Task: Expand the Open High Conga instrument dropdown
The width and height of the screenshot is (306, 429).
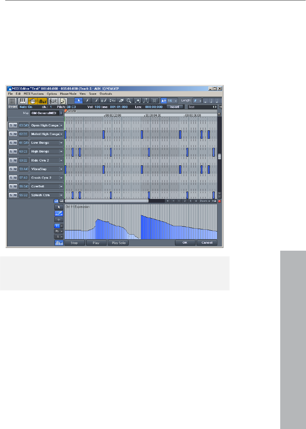Action: (62, 125)
